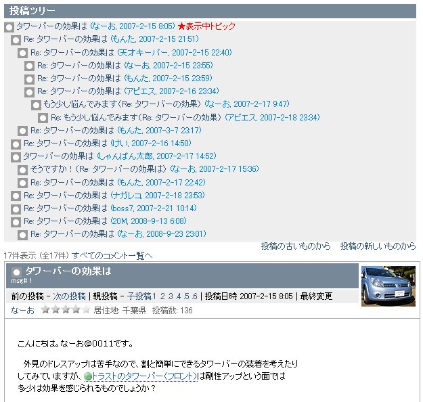Image resolution: width=423 pixels, height=402 pixels.
Task: Click the post icon beside the しゃんぱん太郎 post
Action: click(16, 157)
